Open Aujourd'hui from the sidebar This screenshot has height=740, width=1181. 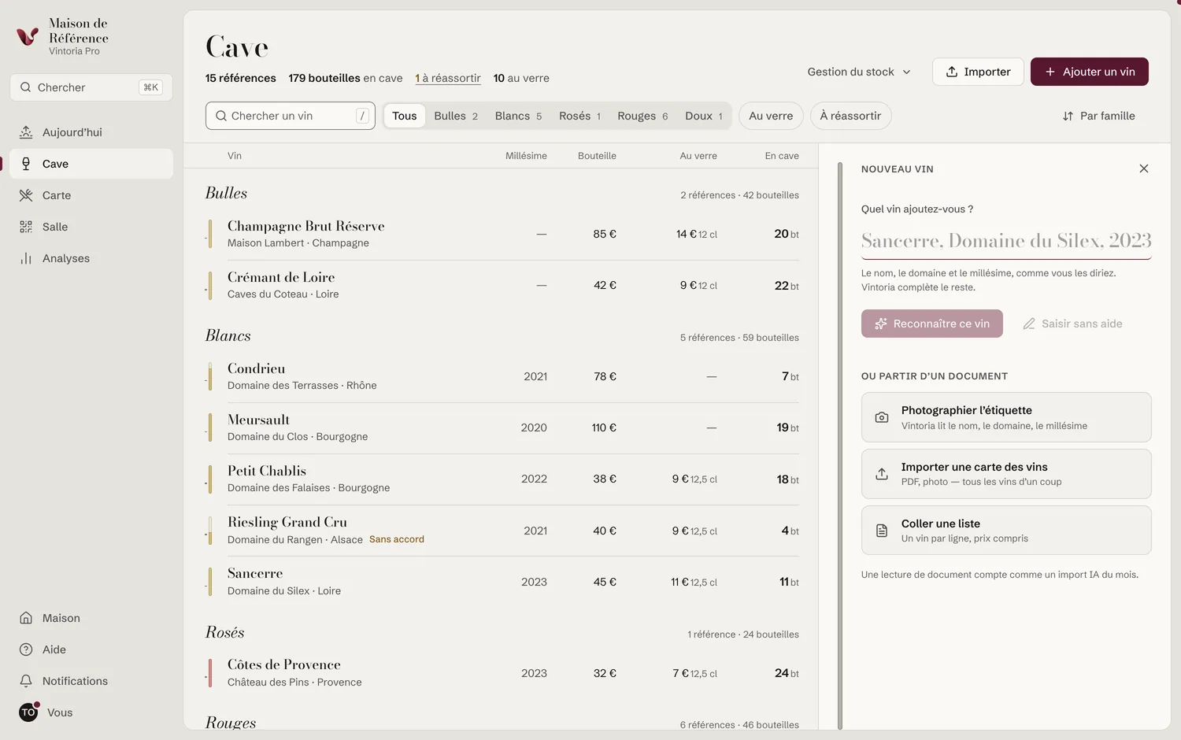click(91, 132)
